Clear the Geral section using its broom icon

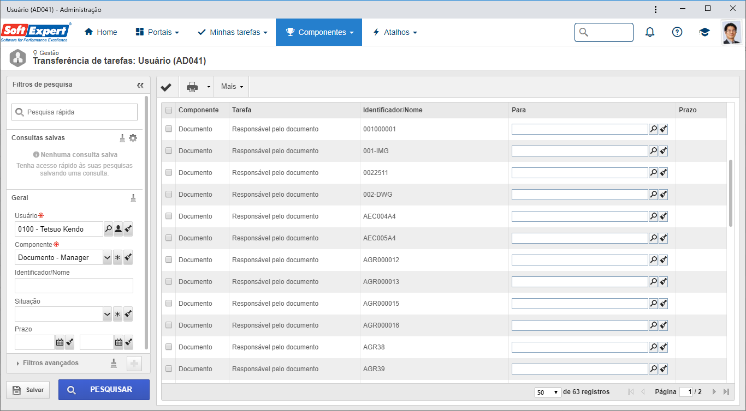(133, 198)
